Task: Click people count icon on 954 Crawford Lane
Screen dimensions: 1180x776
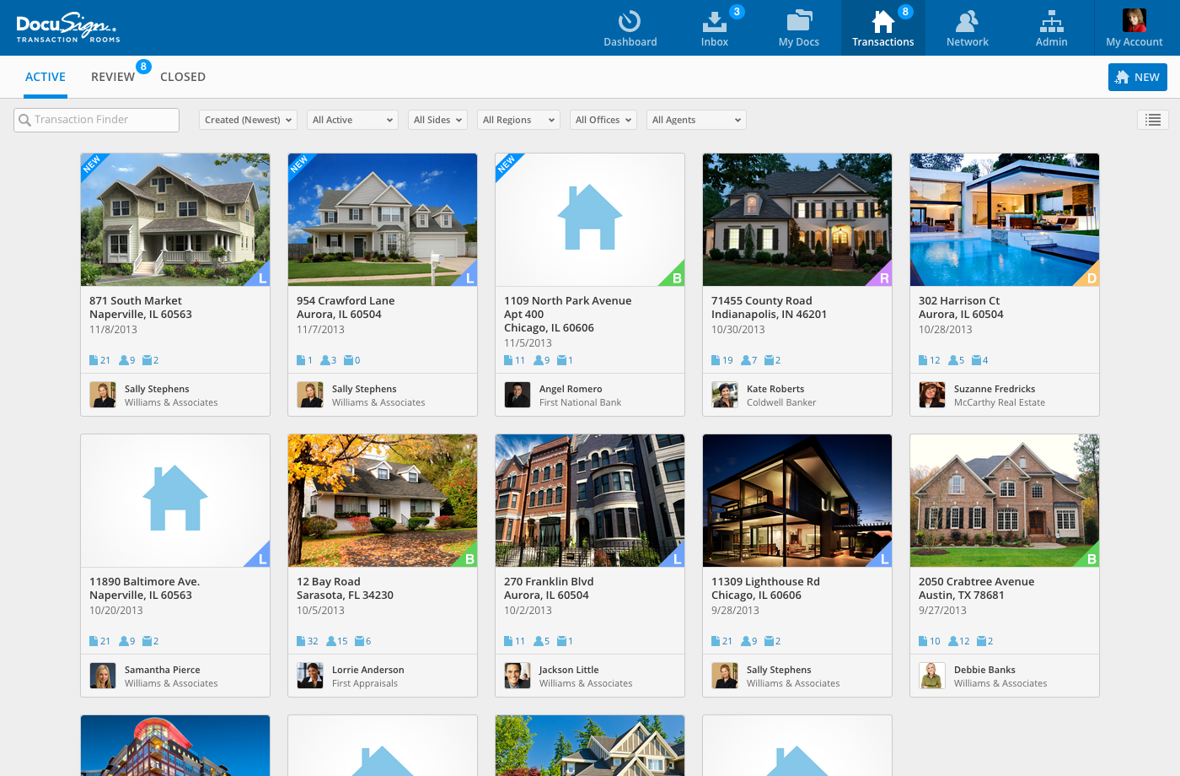Action: point(325,360)
